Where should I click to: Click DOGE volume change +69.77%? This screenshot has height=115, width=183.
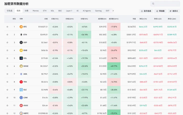114,66
